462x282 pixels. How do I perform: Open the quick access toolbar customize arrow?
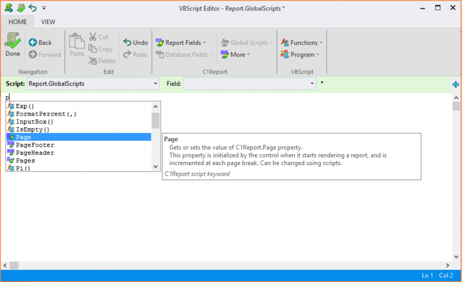coord(44,8)
